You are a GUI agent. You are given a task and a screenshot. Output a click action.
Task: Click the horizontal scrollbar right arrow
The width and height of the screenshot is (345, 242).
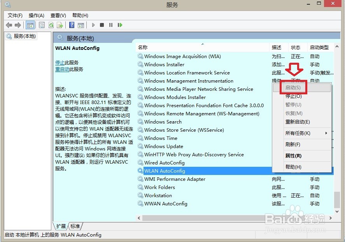tap(331, 218)
